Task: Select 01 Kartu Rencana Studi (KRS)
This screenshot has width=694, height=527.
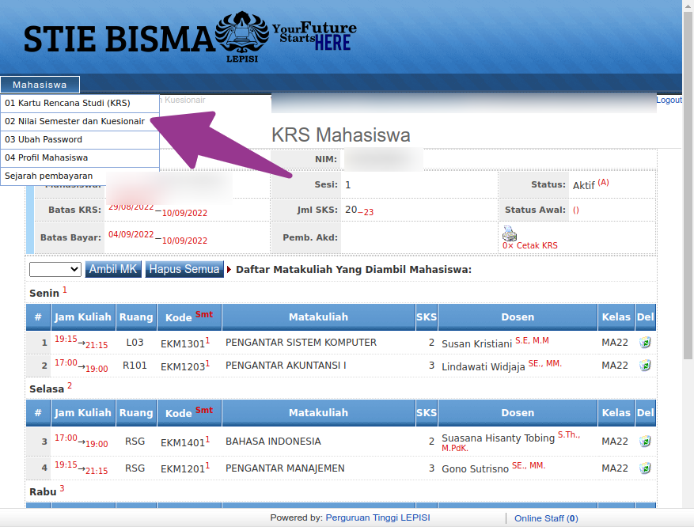Action: pos(80,103)
